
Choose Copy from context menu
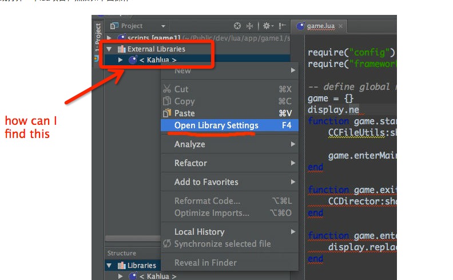[x=229, y=101]
